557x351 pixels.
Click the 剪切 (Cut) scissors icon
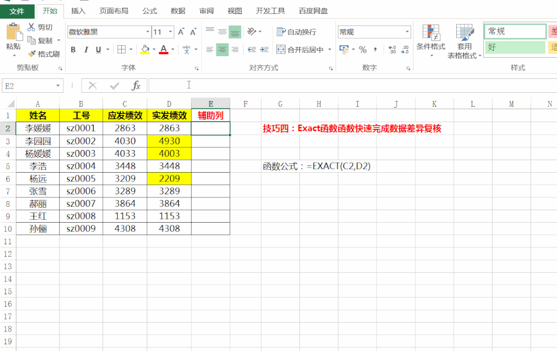point(31,26)
